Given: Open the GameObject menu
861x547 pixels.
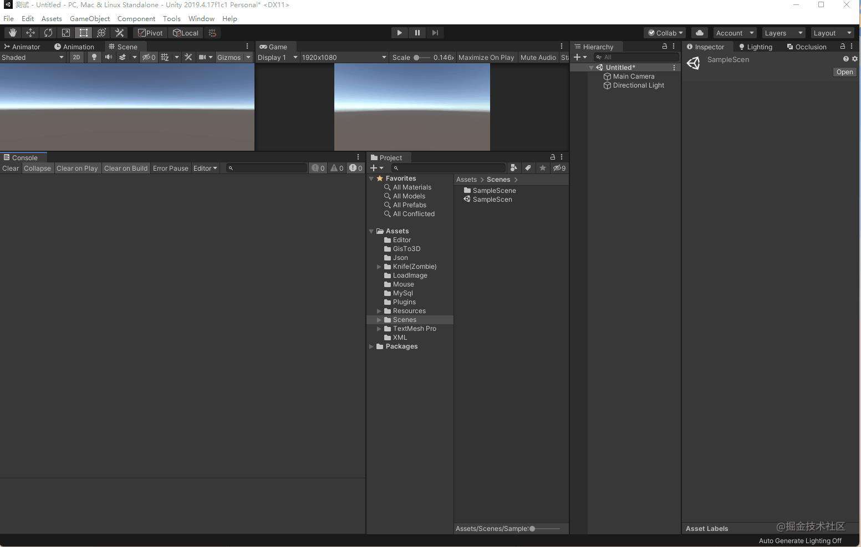Looking at the screenshot, I should (90, 18).
